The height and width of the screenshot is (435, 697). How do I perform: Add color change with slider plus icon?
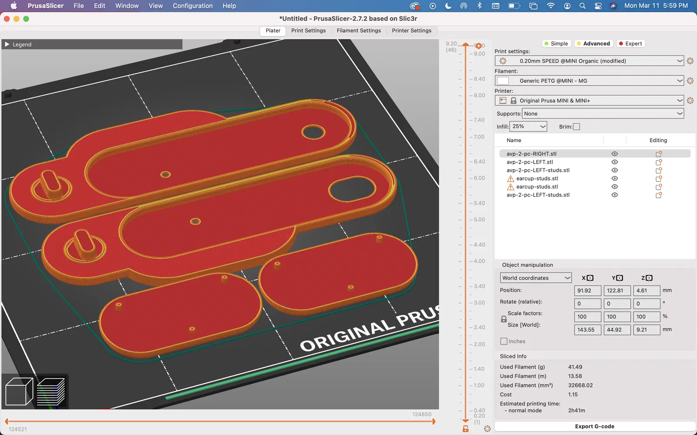point(478,46)
